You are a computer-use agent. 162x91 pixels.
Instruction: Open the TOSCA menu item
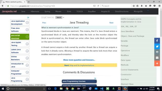(79, 11)
